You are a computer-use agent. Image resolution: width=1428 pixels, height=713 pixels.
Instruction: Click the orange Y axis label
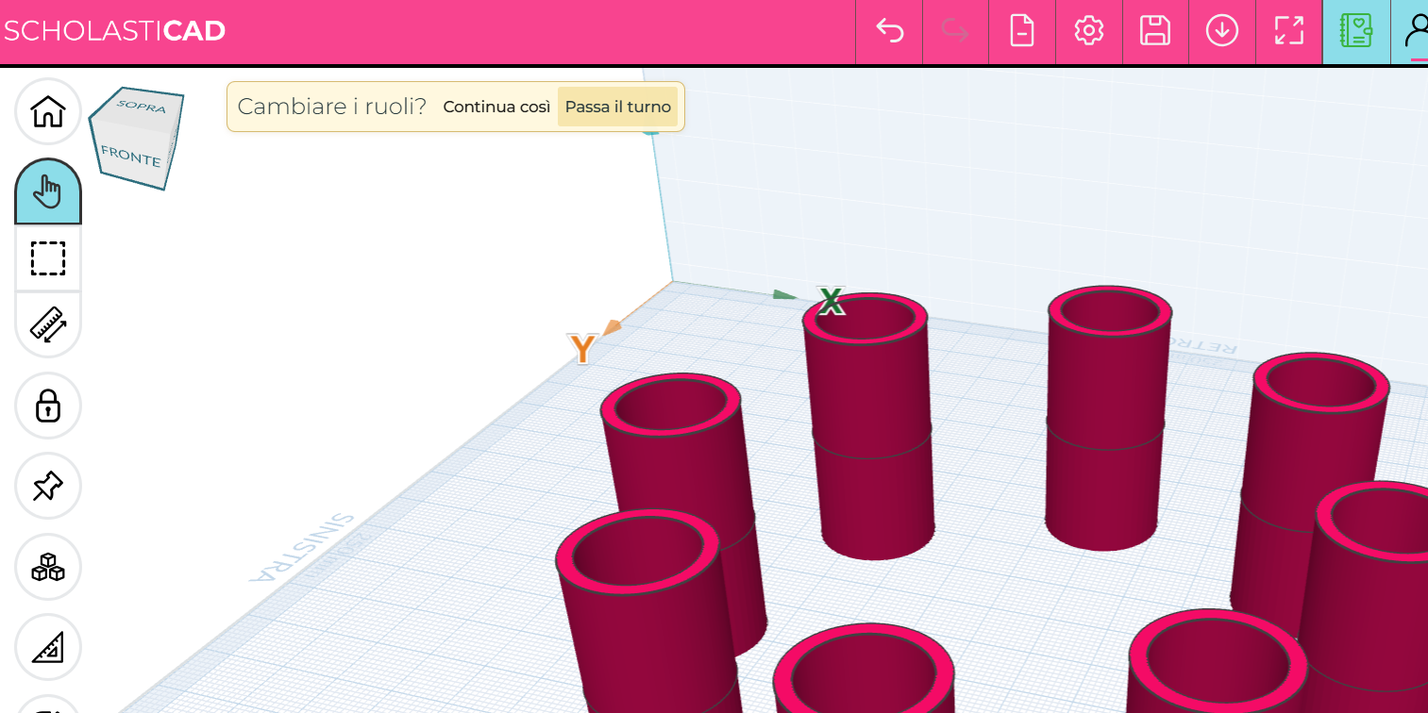tap(582, 349)
